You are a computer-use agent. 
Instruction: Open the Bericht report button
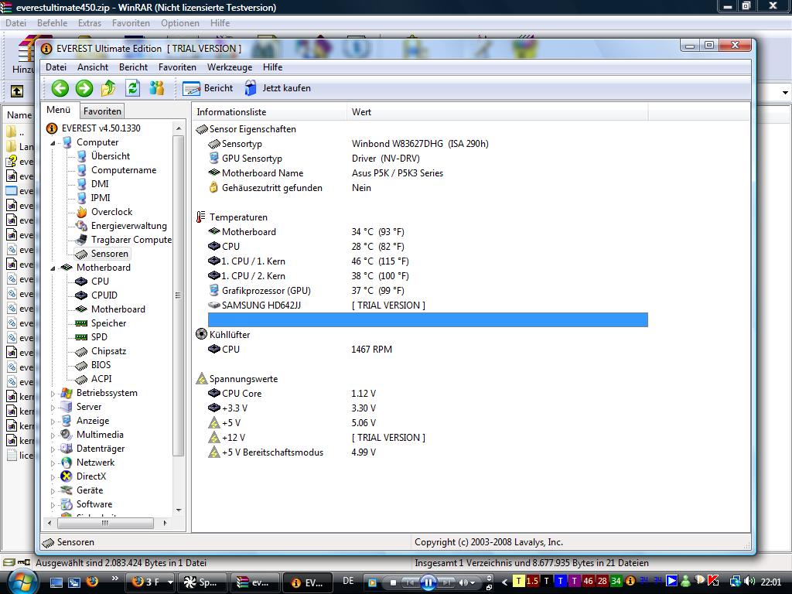[208, 88]
